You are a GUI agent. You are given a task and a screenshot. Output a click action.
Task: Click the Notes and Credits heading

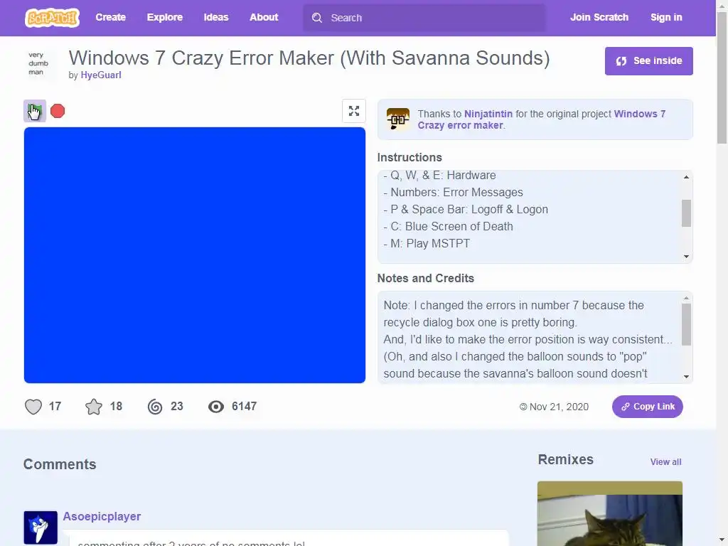[x=426, y=278]
